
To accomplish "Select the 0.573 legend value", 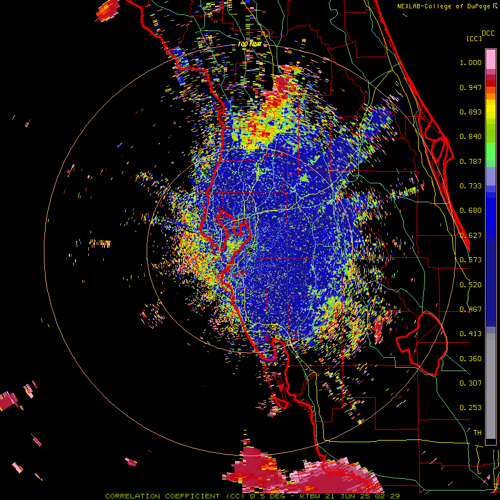I will tap(471, 260).
